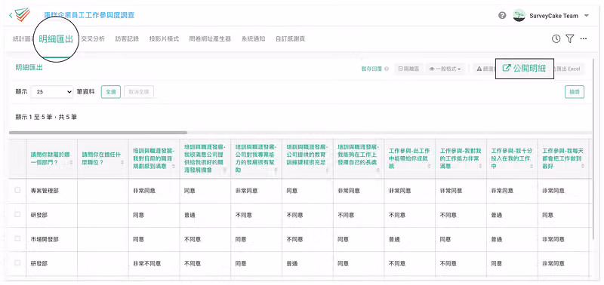The image size is (604, 285).
Task: Click sort icon for 我十分投入在我的工作中 column
Action: point(532,166)
